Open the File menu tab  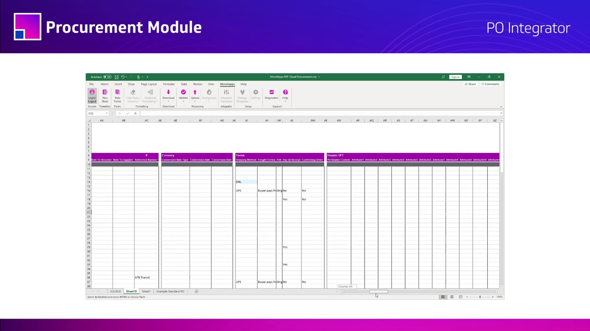click(x=91, y=84)
